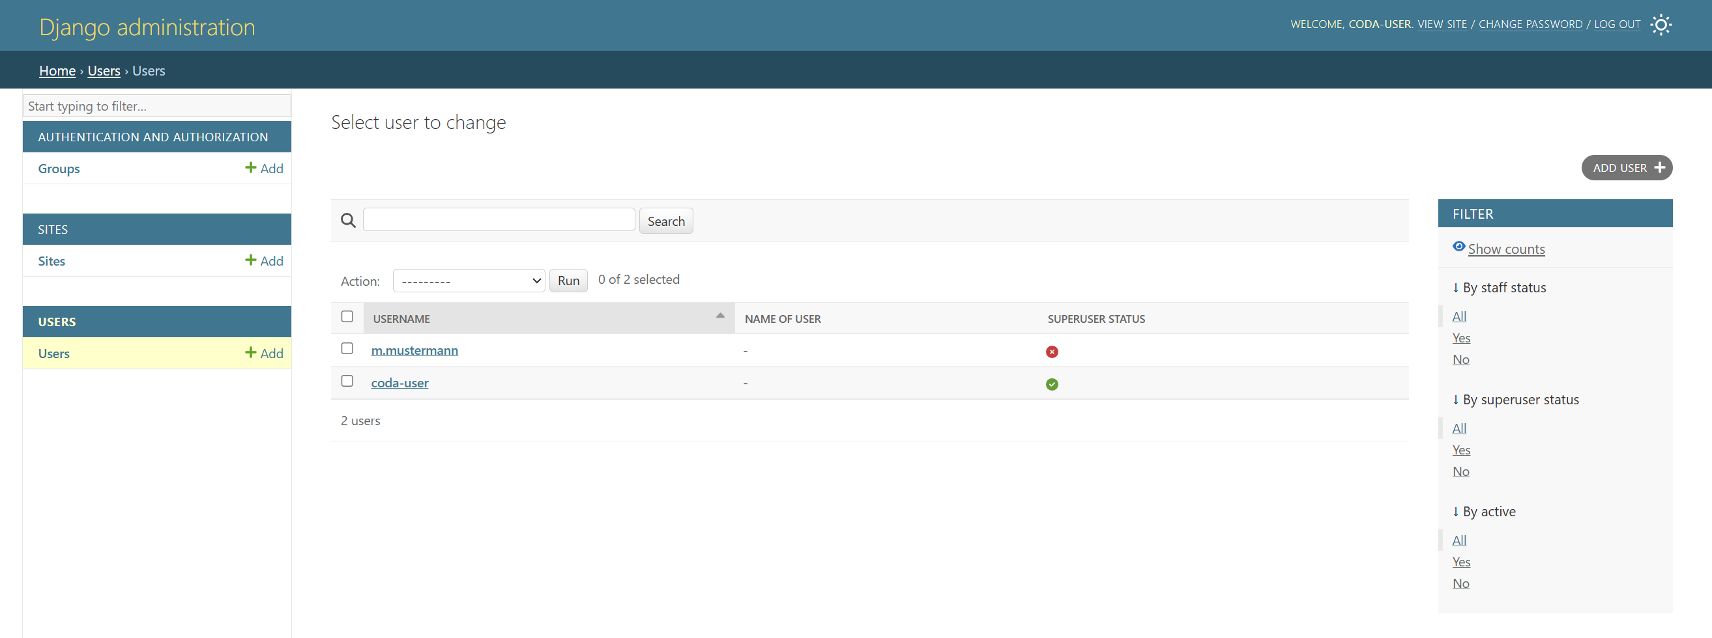1712x638 pixels.
Task: Focus the sidebar filter text field
Action: click(157, 106)
